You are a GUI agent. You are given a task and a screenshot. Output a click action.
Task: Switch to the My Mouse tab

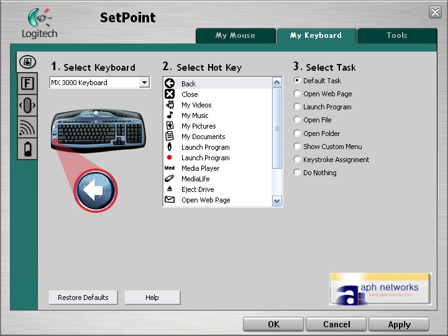pos(235,35)
